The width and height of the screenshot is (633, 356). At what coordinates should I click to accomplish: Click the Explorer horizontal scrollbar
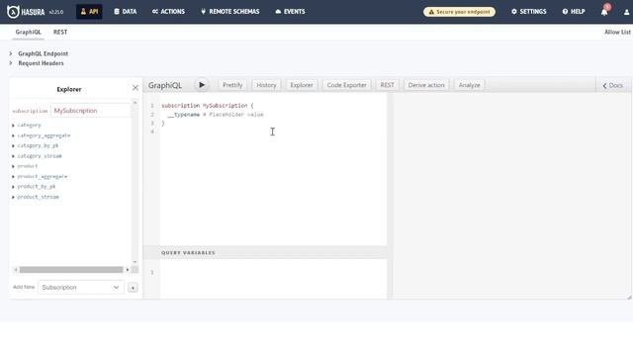(x=71, y=270)
